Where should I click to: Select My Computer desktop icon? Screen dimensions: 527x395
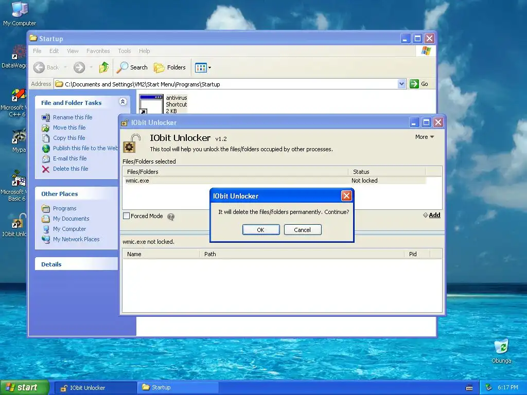point(20,13)
